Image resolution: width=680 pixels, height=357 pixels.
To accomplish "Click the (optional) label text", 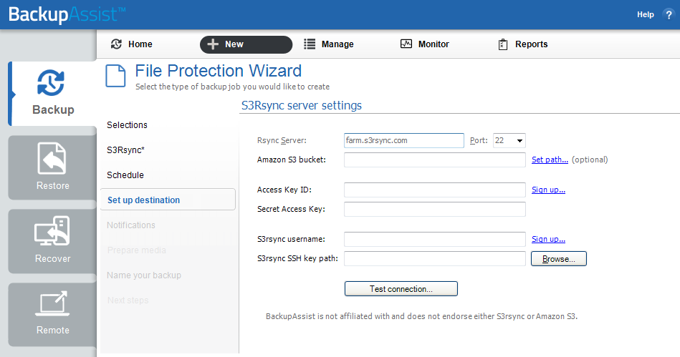I will coord(590,160).
